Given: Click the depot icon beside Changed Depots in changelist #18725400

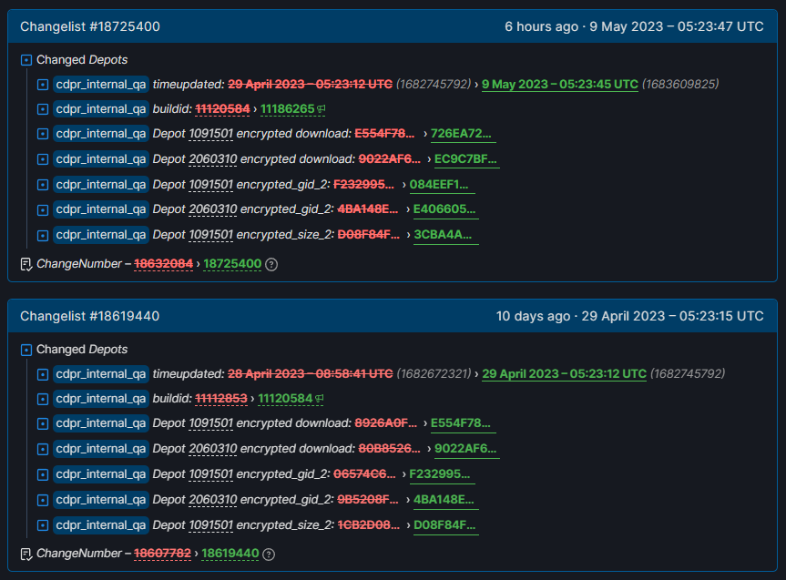Looking at the screenshot, I should (x=26, y=60).
